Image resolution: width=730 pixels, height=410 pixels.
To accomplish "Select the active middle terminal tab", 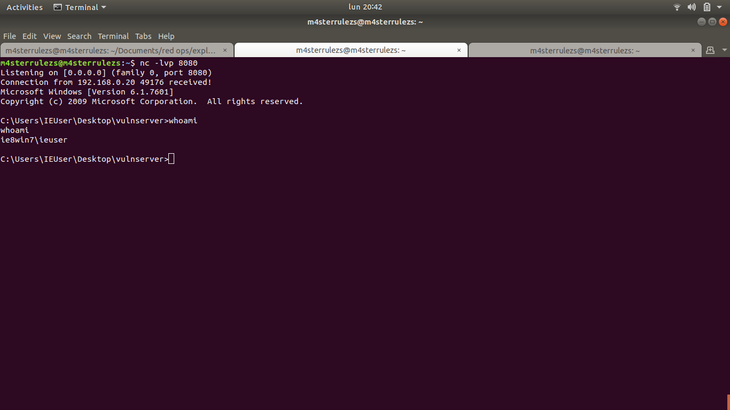I will point(351,50).
